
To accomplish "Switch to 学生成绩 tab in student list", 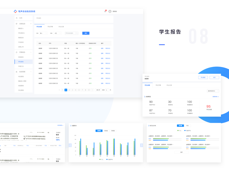I will coord(39,27).
